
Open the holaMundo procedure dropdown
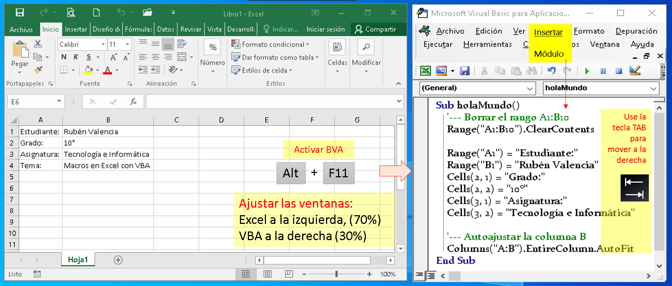click(x=653, y=88)
